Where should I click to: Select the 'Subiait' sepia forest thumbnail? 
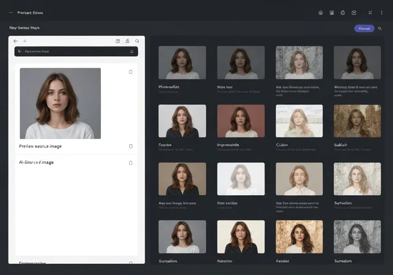[358, 121]
